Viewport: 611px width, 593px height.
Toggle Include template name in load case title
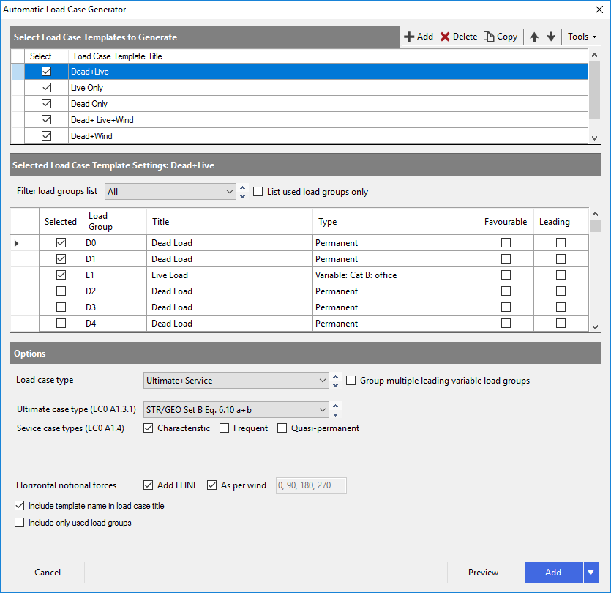19,506
